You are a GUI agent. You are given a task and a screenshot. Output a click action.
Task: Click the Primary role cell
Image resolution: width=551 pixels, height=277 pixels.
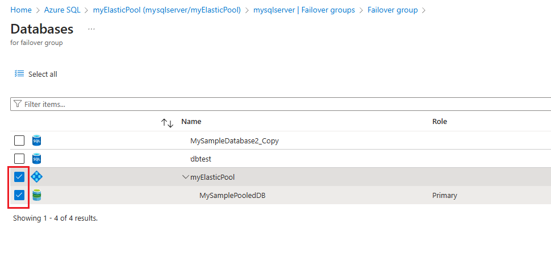pyautogui.click(x=445, y=195)
